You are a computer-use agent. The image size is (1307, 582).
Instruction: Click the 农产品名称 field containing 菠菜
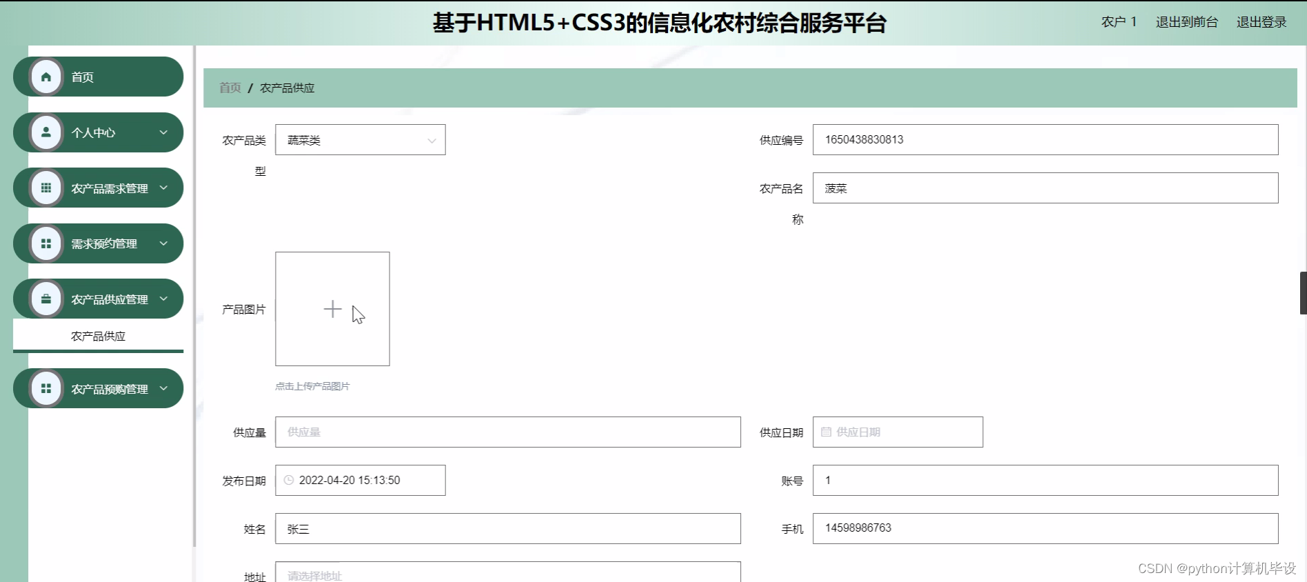1045,188
